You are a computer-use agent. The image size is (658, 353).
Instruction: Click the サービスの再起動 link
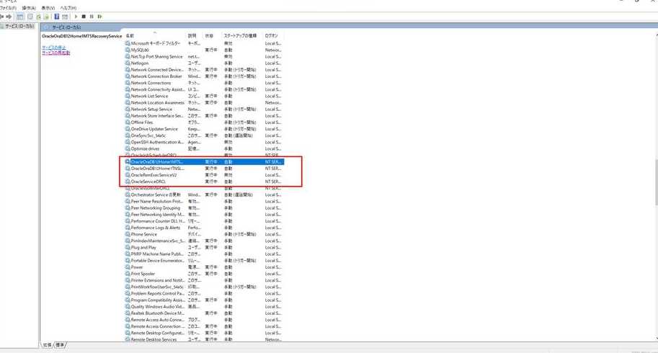(x=55, y=53)
